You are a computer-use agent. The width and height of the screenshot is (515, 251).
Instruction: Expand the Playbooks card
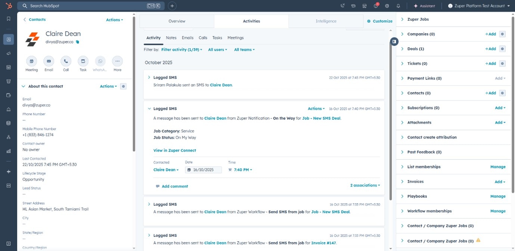(x=402, y=196)
